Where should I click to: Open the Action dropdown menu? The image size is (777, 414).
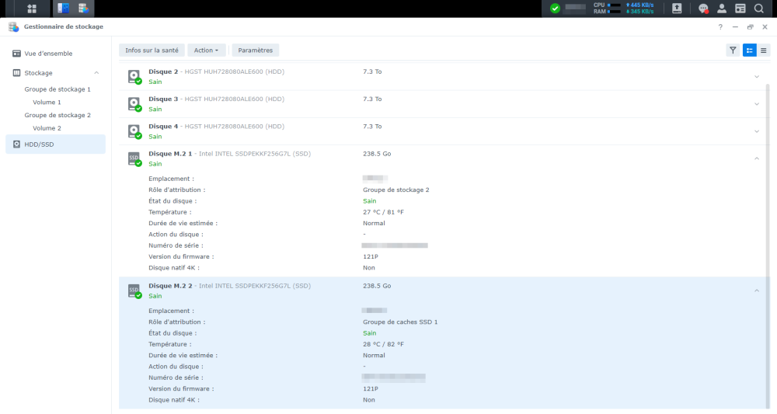point(207,50)
